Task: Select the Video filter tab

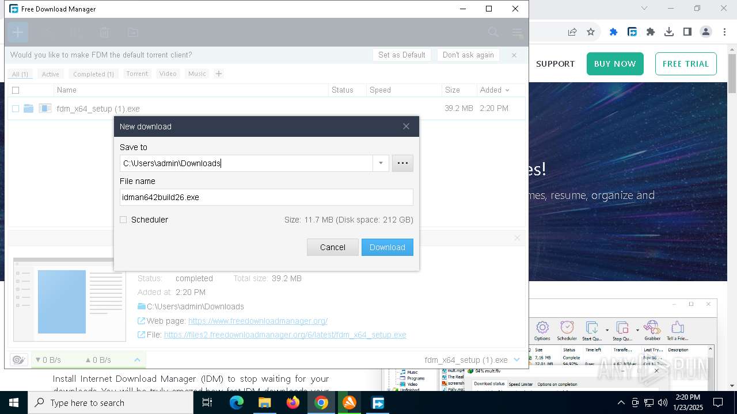Action: pos(168,74)
